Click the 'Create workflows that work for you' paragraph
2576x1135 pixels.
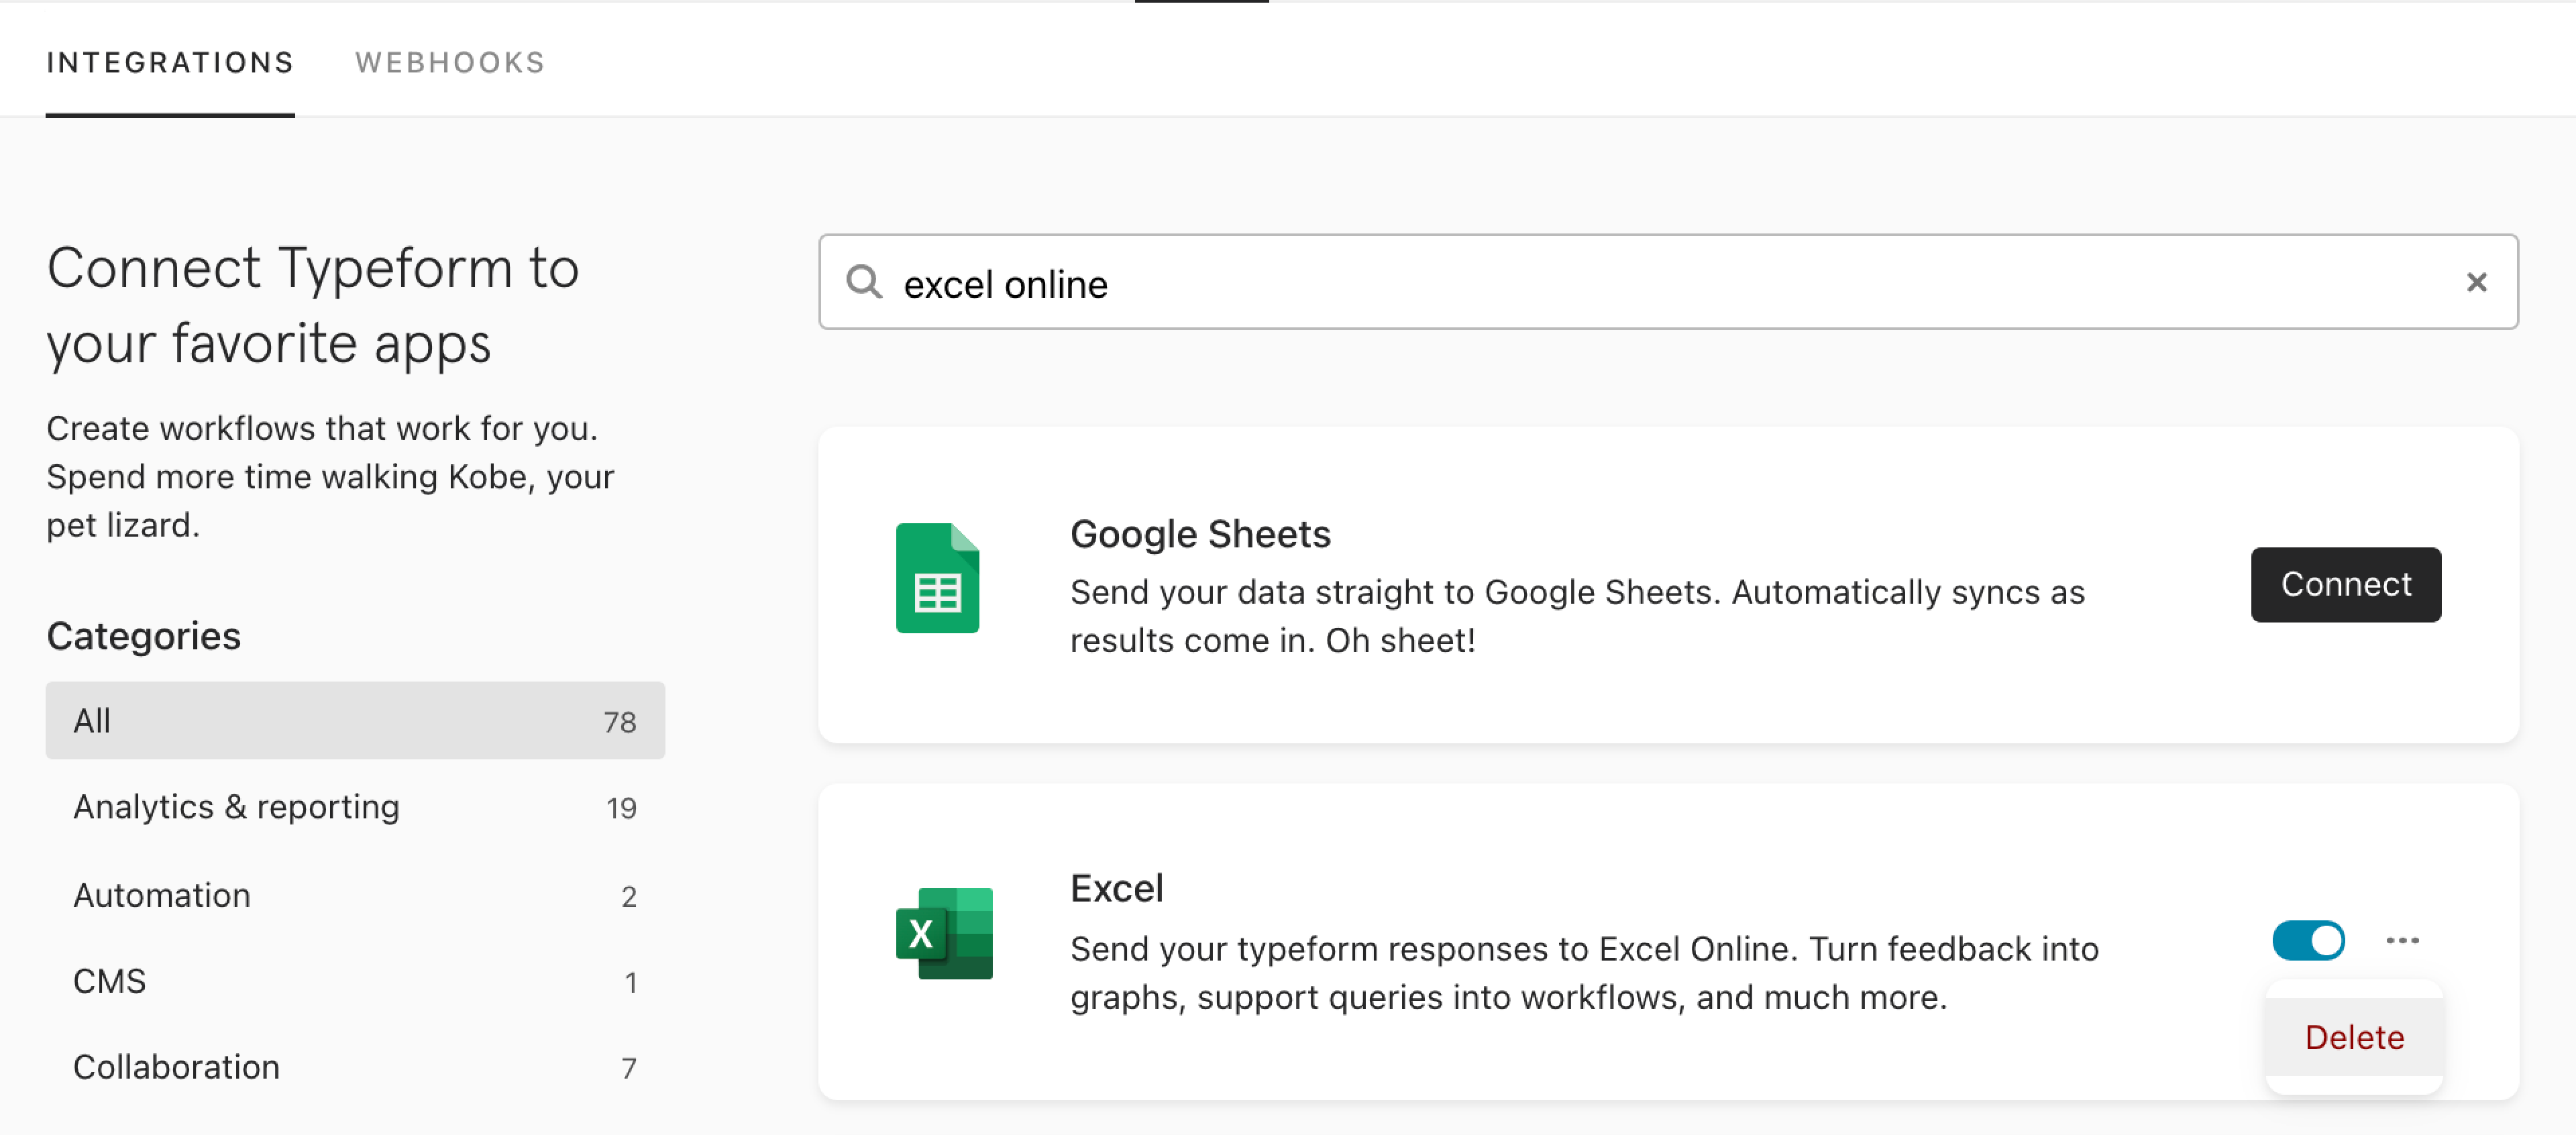(x=330, y=477)
